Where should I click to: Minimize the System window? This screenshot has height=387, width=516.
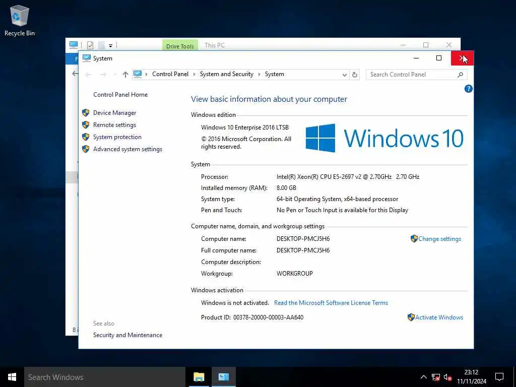point(416,58)
